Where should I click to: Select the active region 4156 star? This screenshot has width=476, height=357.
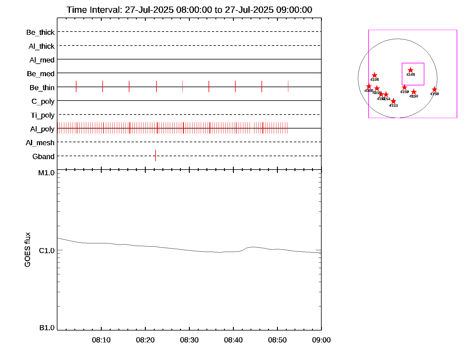375,75
